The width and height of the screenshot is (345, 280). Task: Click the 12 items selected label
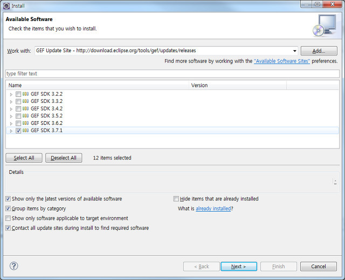(112, 158)
